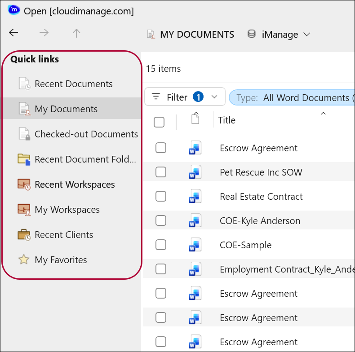
Task: Check the Employment Contract_Kyle checkbox
Action: pos(161,269)
